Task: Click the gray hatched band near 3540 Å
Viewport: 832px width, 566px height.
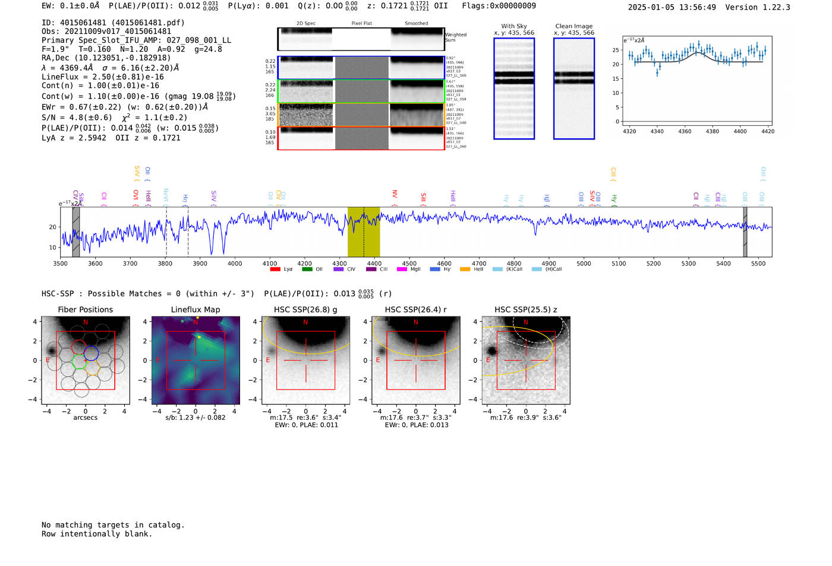Action: click(x=76, y=232)
